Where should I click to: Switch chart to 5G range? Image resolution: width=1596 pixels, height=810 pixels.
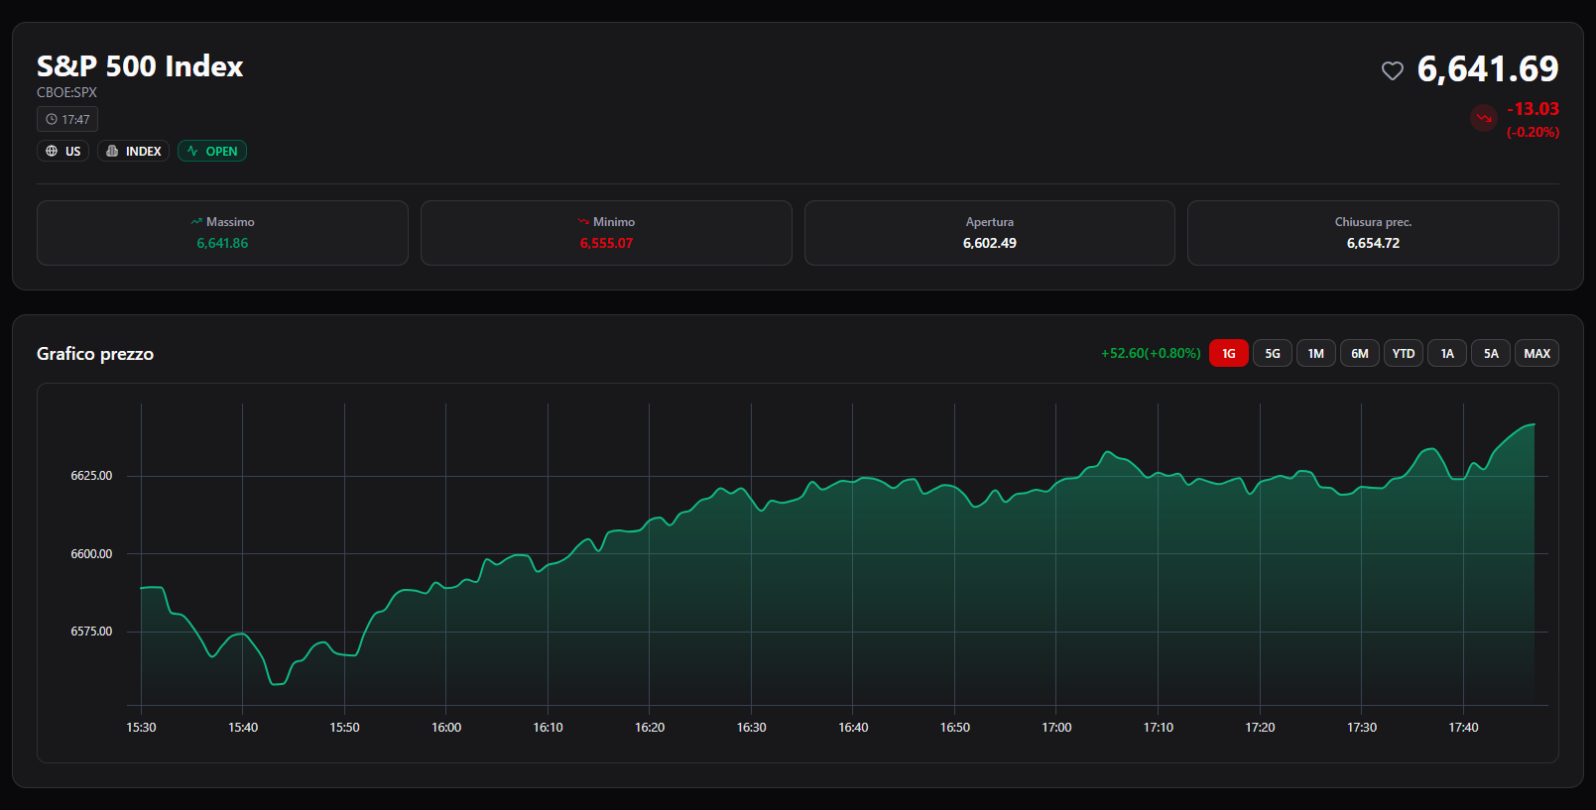pos(1273,354)
